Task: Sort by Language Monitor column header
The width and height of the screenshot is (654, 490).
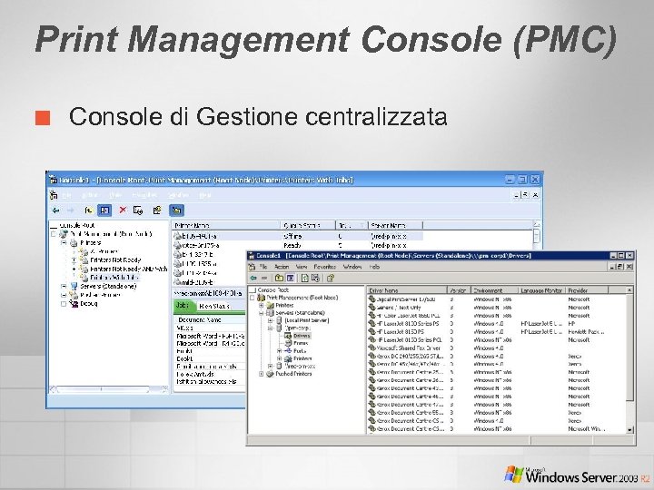Action: pos(541,290)
